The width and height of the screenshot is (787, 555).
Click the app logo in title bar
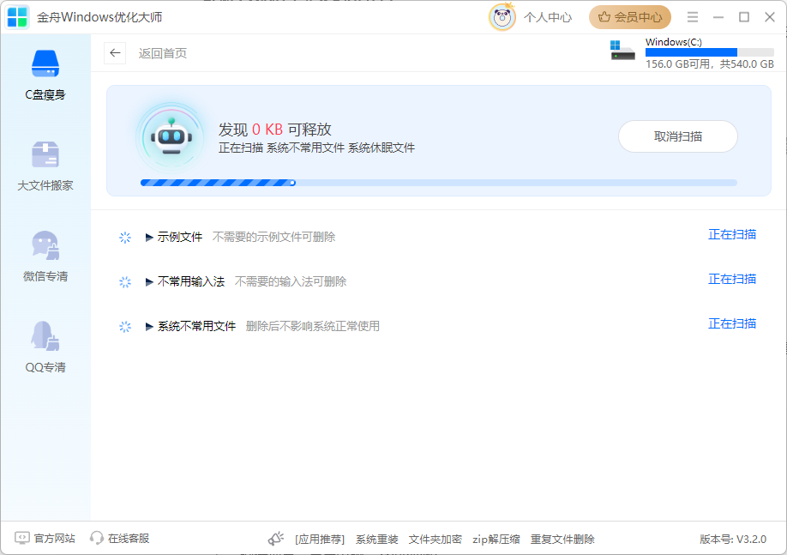click(17, 17)
